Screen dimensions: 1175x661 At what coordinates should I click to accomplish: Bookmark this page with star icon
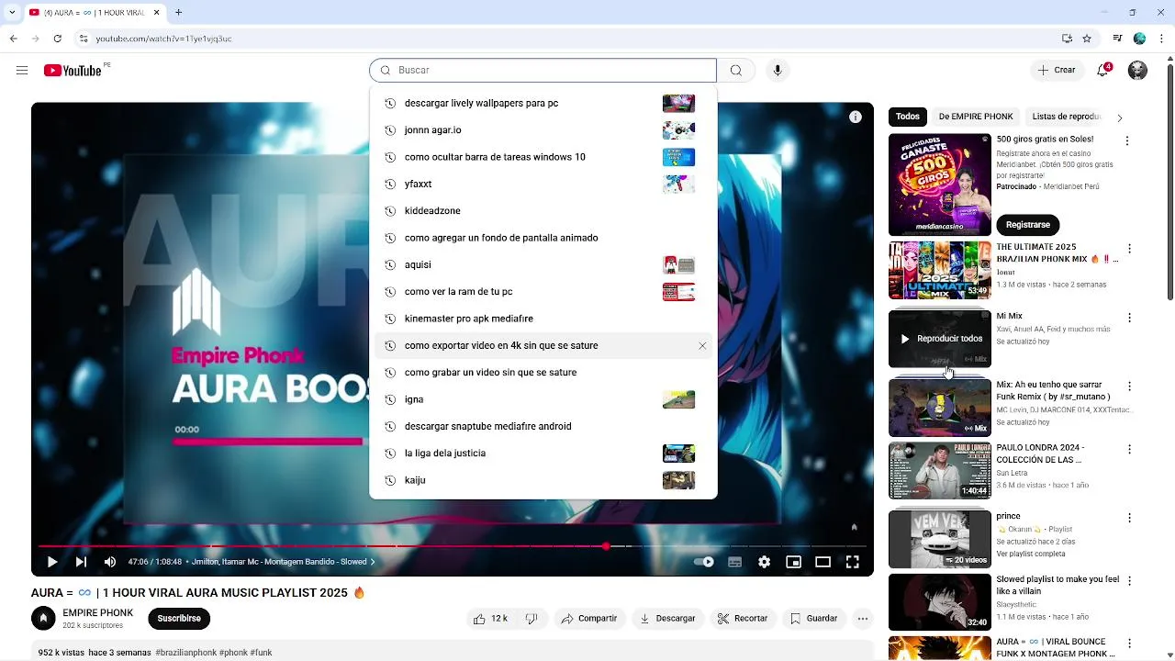click(1087, 39)
